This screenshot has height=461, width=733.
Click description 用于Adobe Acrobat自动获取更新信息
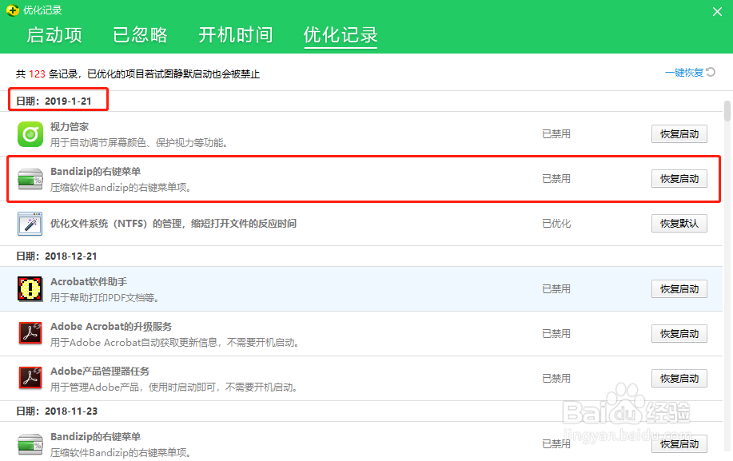point(174,343)
